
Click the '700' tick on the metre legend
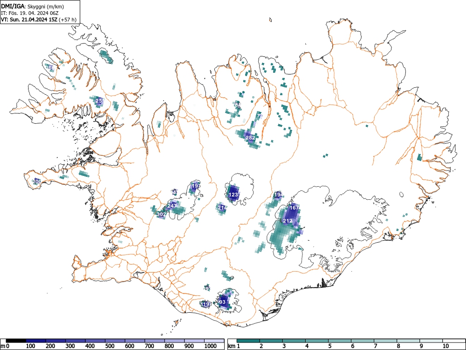coord(150,346)
